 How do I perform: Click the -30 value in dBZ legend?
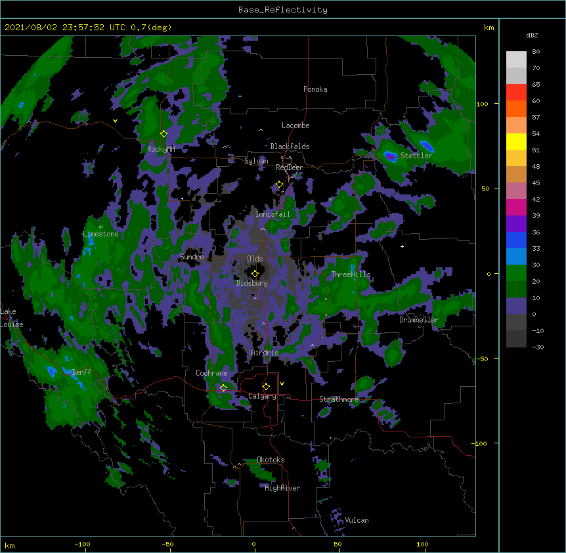pyautogui.click(x=538, y=347)
